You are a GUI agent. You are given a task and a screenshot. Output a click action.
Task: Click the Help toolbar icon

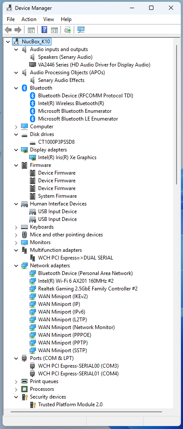(x=44, y=30)
